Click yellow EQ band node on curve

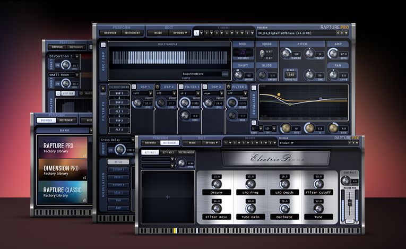click(279, 95)
